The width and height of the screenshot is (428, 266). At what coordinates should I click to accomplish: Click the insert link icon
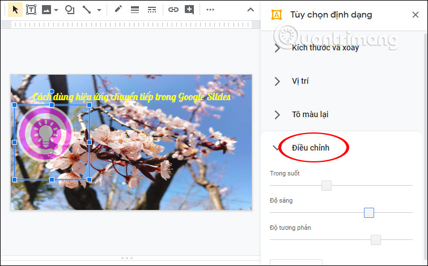coord(173,10)
